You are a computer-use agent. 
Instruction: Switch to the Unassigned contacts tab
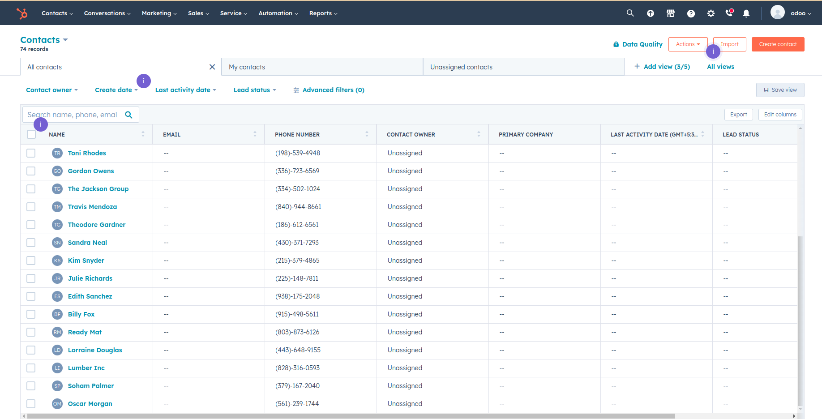(461, 67)
